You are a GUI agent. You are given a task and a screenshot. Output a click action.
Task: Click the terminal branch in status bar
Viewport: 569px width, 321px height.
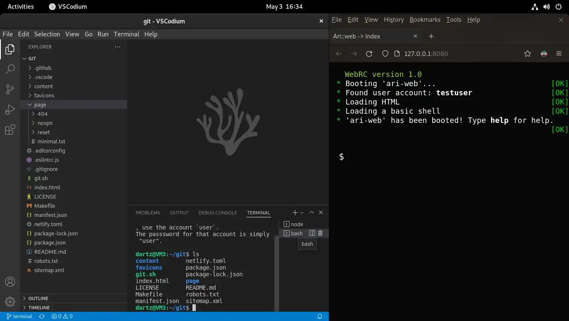click(19, 316)
